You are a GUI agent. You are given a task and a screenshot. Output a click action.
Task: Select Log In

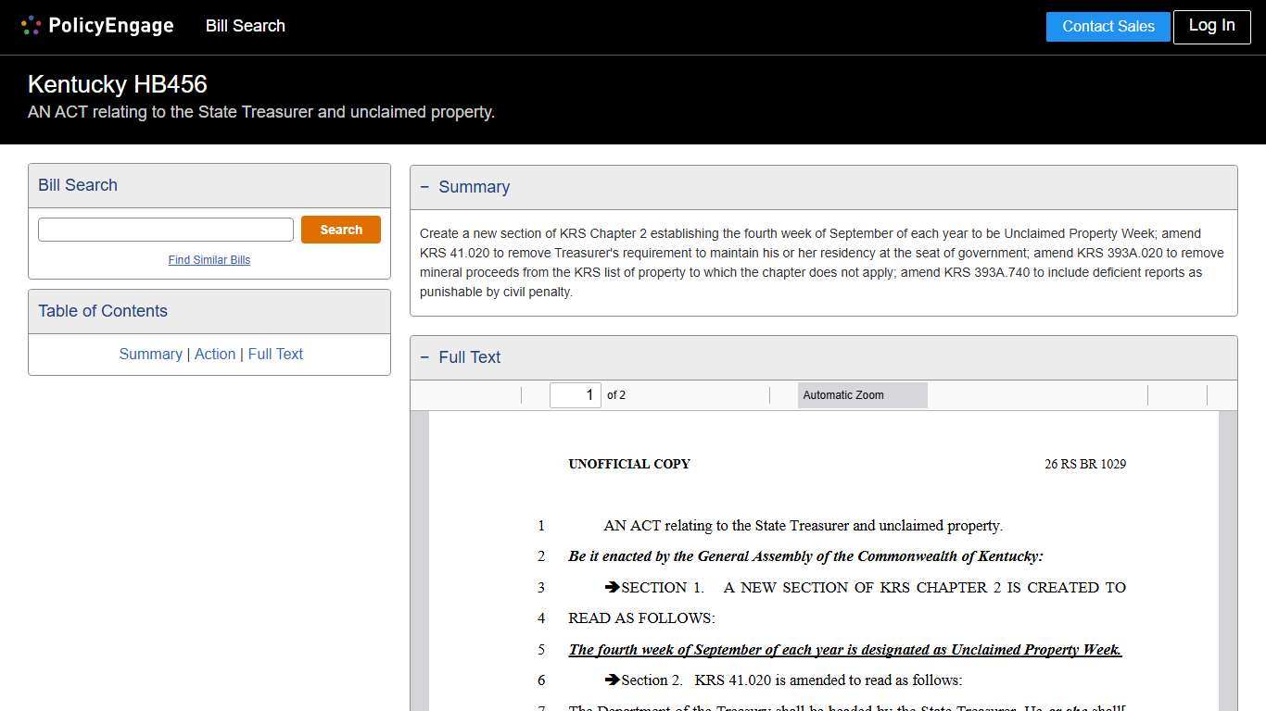click(1211, 26)
